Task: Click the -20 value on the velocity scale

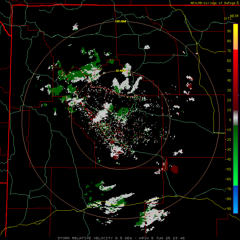Action: coord(228,140)
